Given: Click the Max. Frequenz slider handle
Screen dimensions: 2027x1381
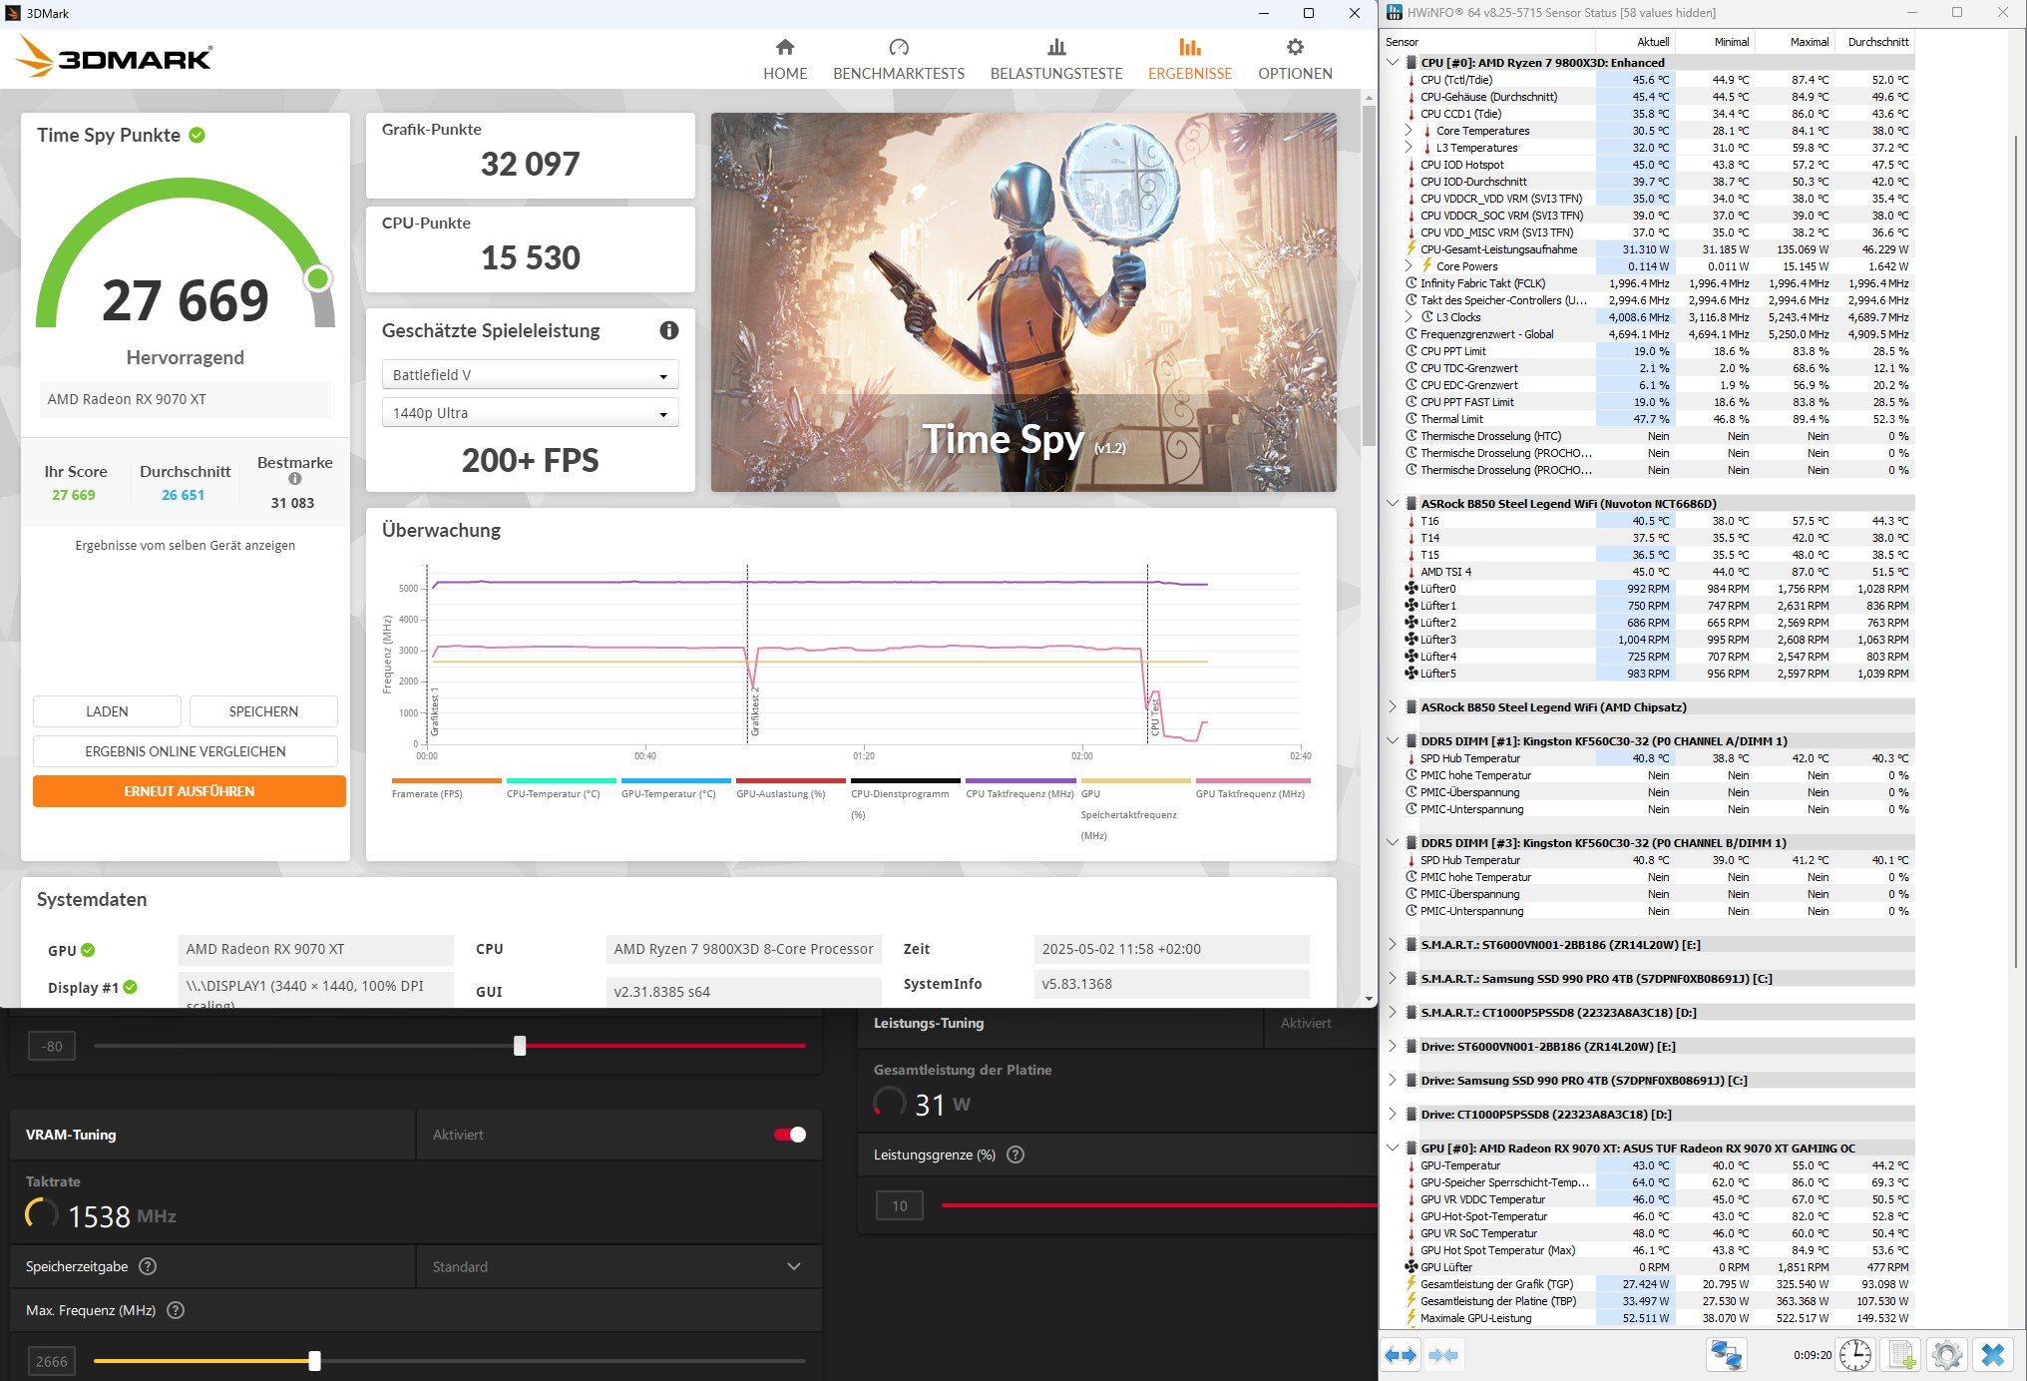Looking at the screenshot, I should 315,1361.
